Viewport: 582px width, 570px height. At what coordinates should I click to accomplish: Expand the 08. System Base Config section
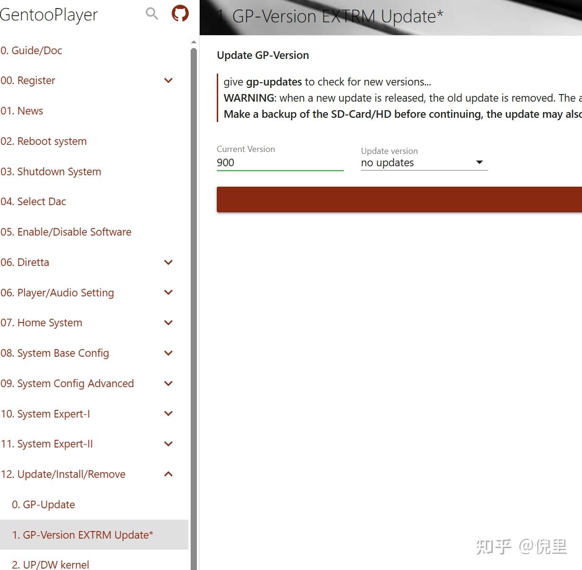(x=168, y=353)
